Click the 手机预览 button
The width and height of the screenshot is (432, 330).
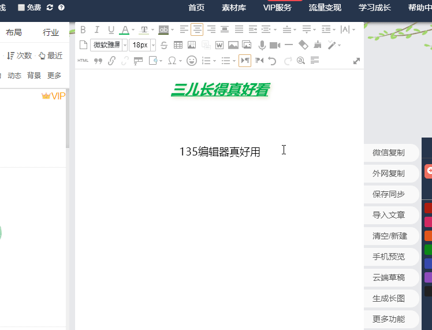(x=388, y=257)
